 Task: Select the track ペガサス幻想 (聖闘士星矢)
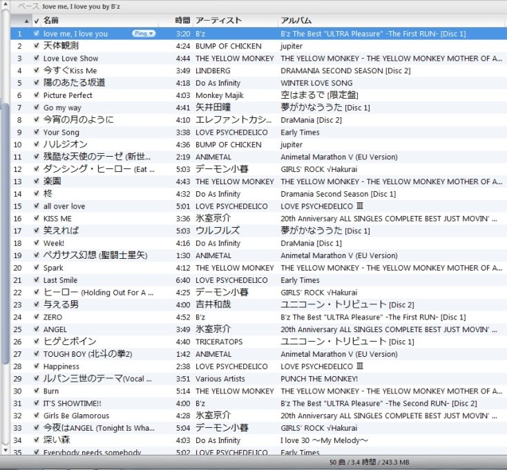click(x=95, y=255)
